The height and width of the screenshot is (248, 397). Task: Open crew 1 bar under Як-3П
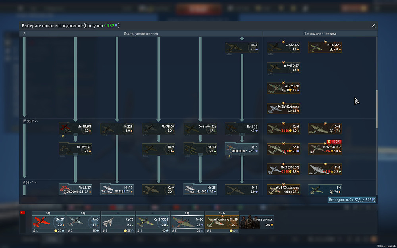click(48, 231)
